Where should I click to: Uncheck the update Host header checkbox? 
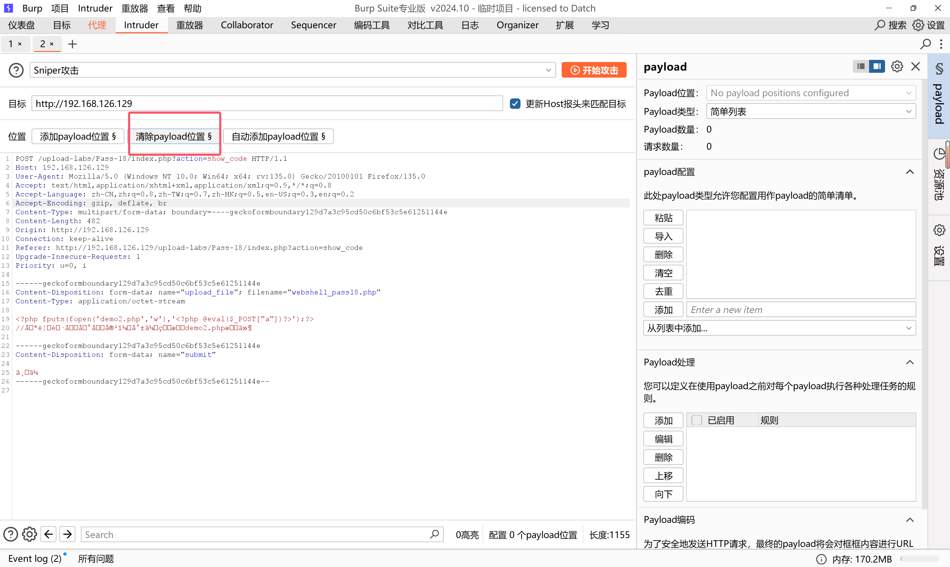(515, 104)
